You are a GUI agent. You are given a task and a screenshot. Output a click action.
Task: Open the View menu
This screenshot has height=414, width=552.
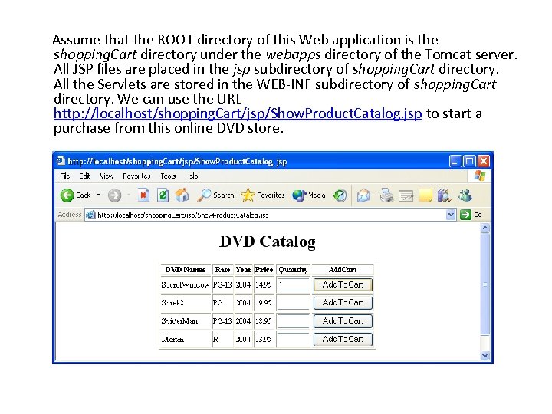click(x=107, y=176)
